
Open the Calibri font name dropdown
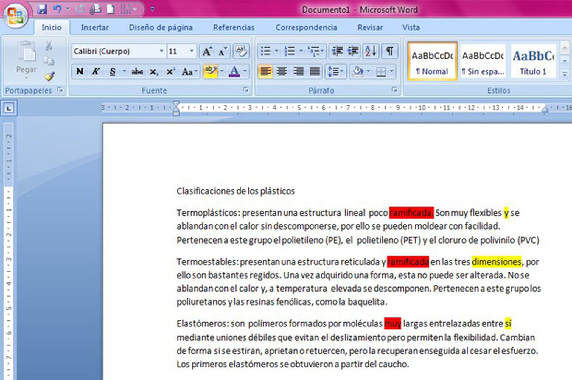pos(161,51)
